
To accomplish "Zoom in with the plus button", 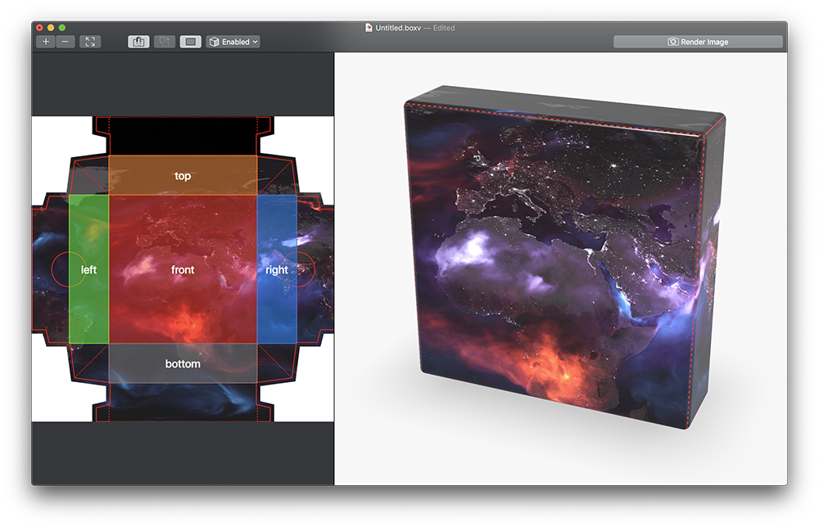I will point(46,42).
